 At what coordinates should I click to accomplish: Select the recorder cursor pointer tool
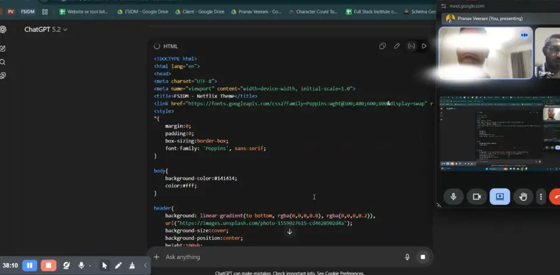pyautogui.click(x=104, y=265)
